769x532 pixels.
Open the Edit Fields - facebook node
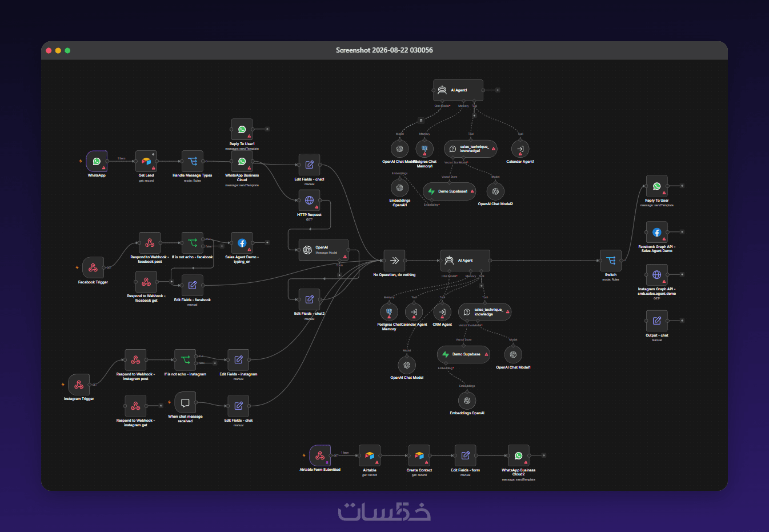tap(193, 285)
